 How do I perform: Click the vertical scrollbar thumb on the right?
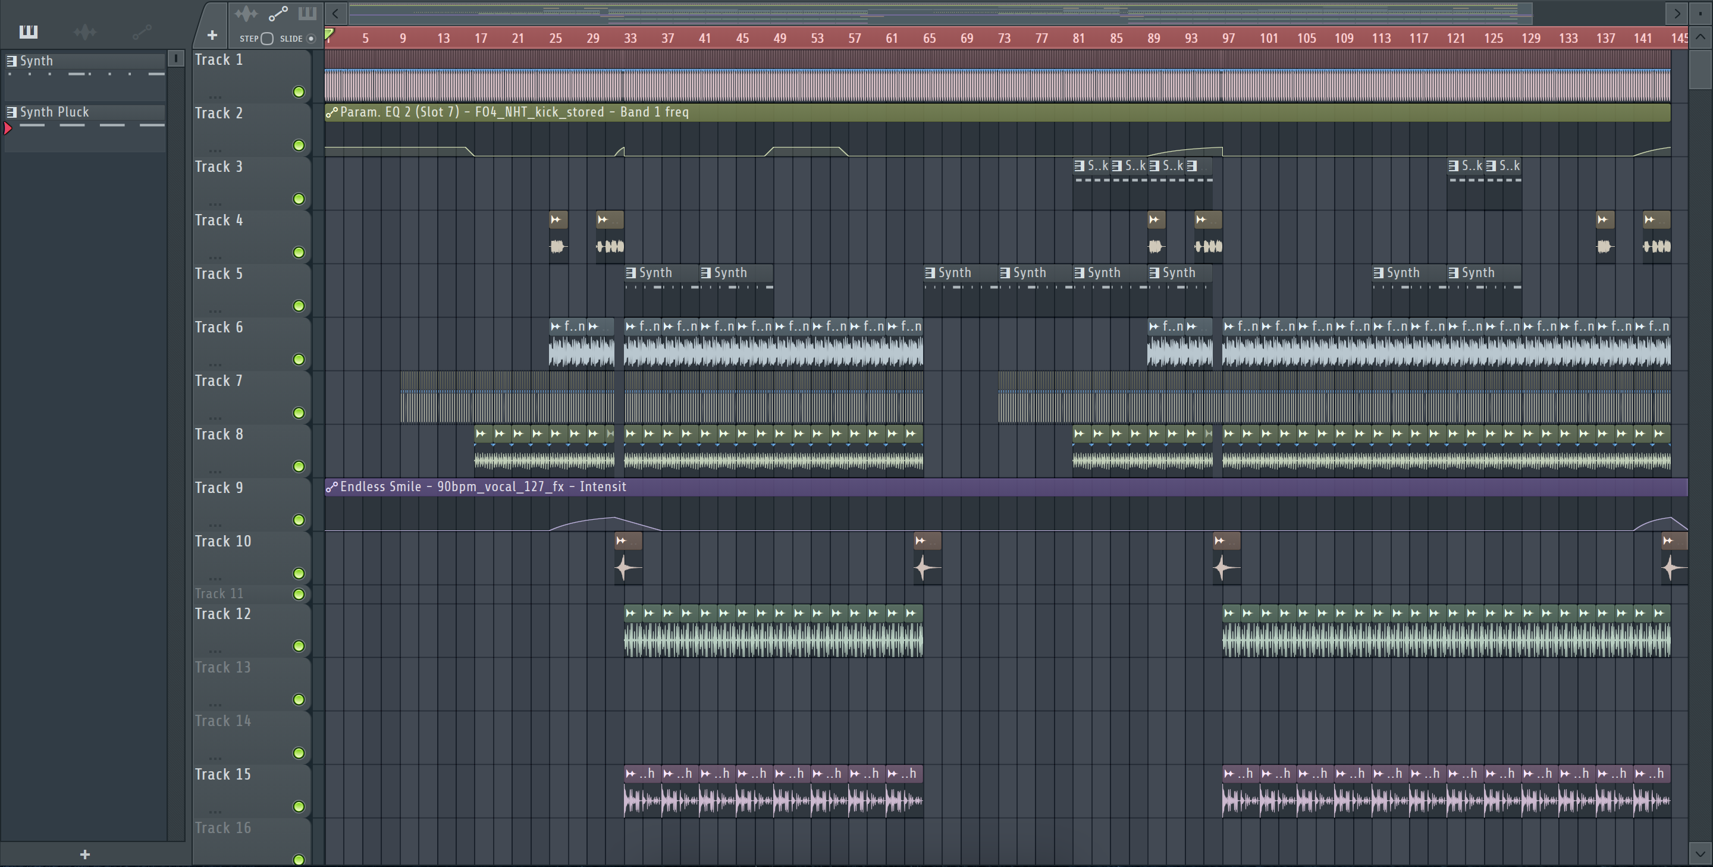(x=1701, y=68)
